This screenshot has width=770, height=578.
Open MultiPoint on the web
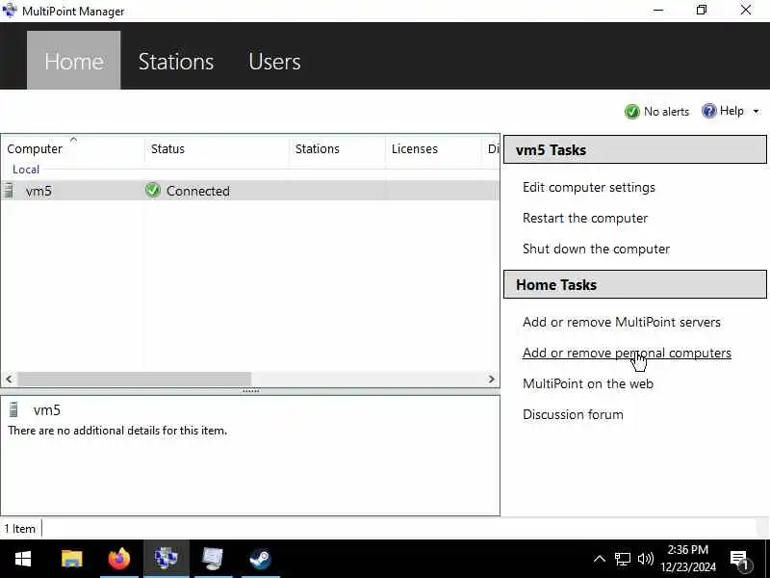pyautogui.click(x=588, y=383)
